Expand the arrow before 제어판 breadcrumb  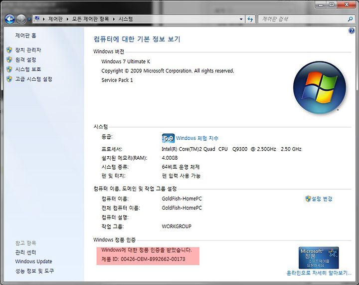pyautogui.click(x=44, y=19)
